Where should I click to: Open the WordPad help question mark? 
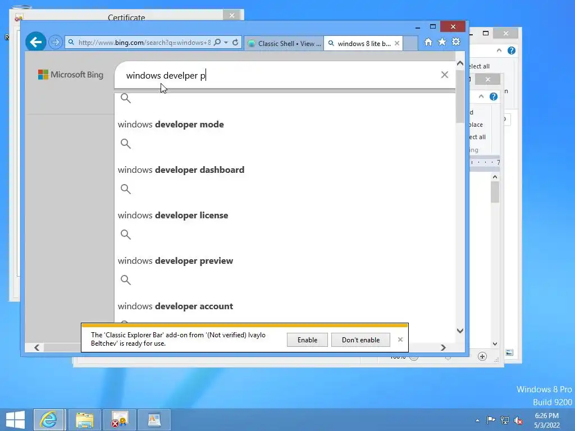(x=494, y=97)
